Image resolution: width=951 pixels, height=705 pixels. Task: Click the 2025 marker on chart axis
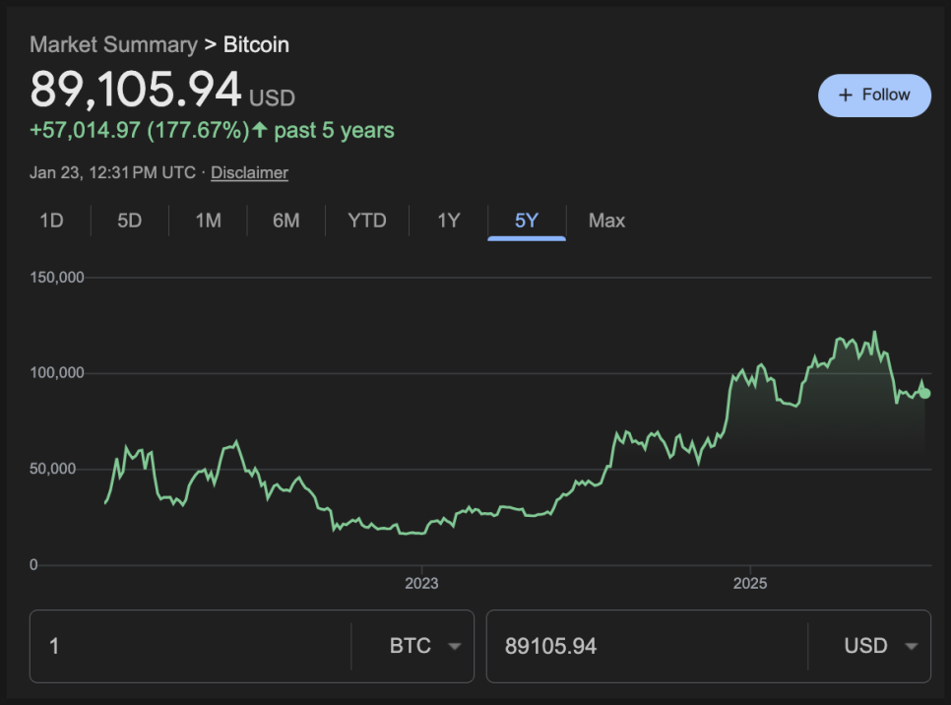[750, 583]
